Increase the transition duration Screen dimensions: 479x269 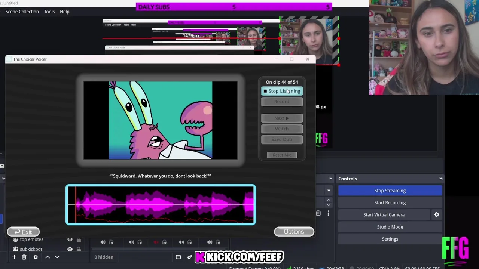329,200
